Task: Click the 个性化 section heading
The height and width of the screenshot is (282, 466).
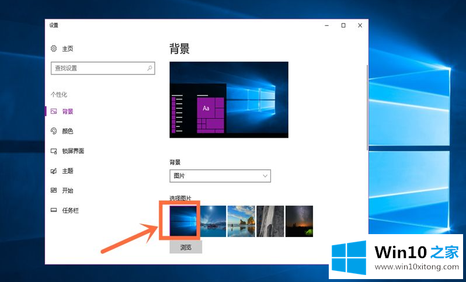Action: click(59, 95)
